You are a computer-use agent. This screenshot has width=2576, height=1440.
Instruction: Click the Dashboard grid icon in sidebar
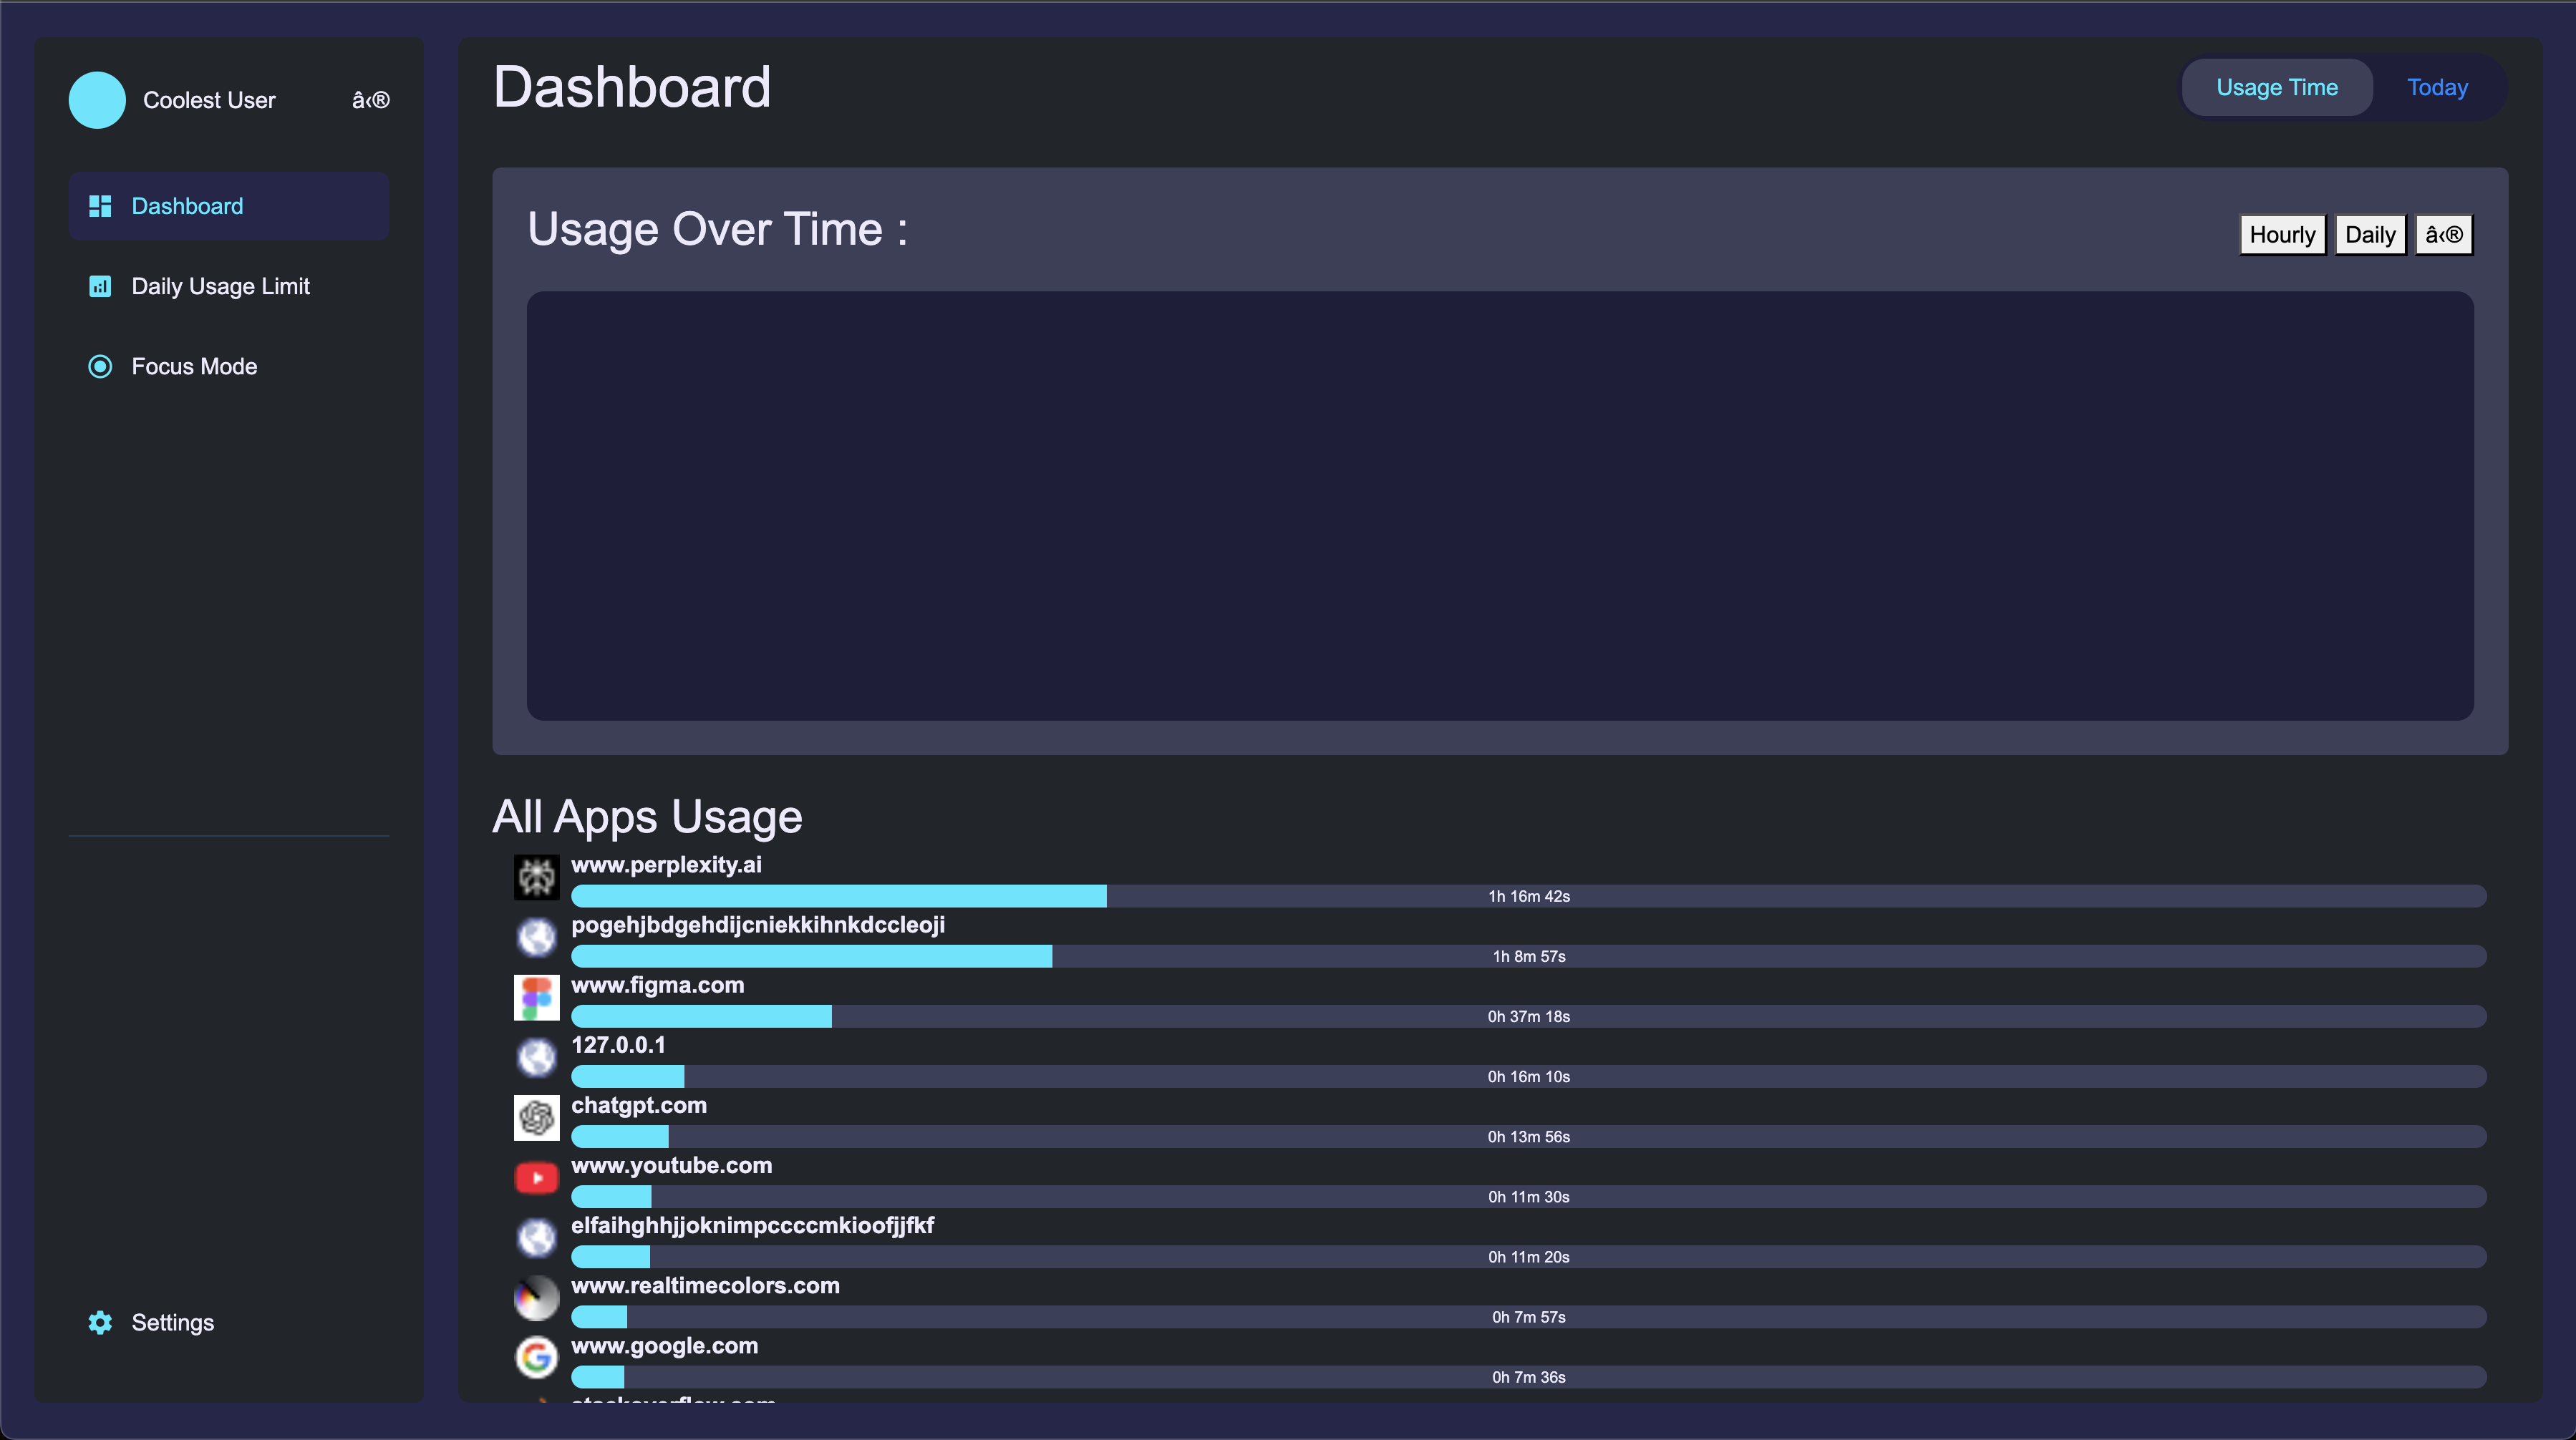pos(100,206)
